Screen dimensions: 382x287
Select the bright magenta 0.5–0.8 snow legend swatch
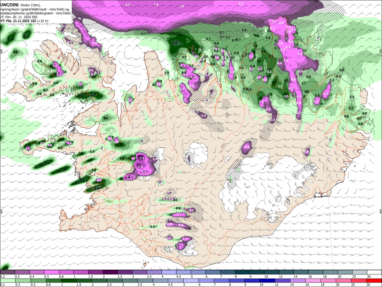tap(51, 272)
